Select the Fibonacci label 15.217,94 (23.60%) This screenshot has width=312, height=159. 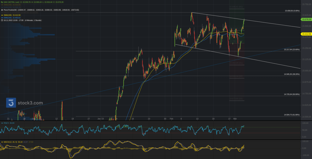tap(292, 50)
